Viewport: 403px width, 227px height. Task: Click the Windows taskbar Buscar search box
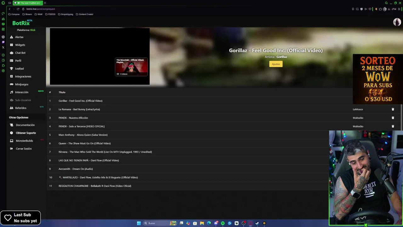[x=160, y=223]
